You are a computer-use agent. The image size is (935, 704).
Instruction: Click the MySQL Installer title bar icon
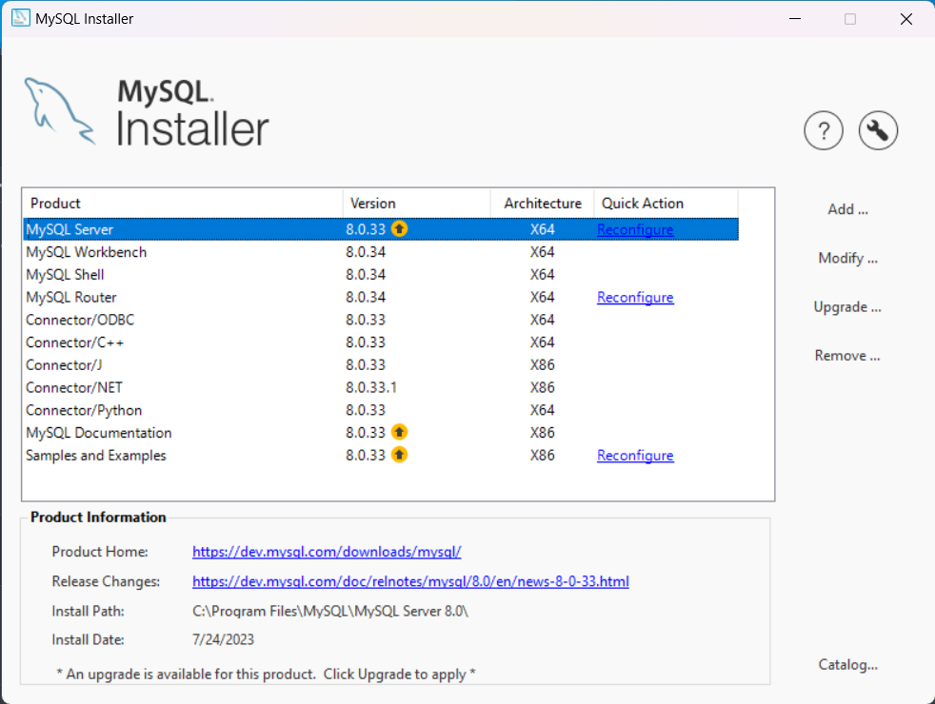20,18
